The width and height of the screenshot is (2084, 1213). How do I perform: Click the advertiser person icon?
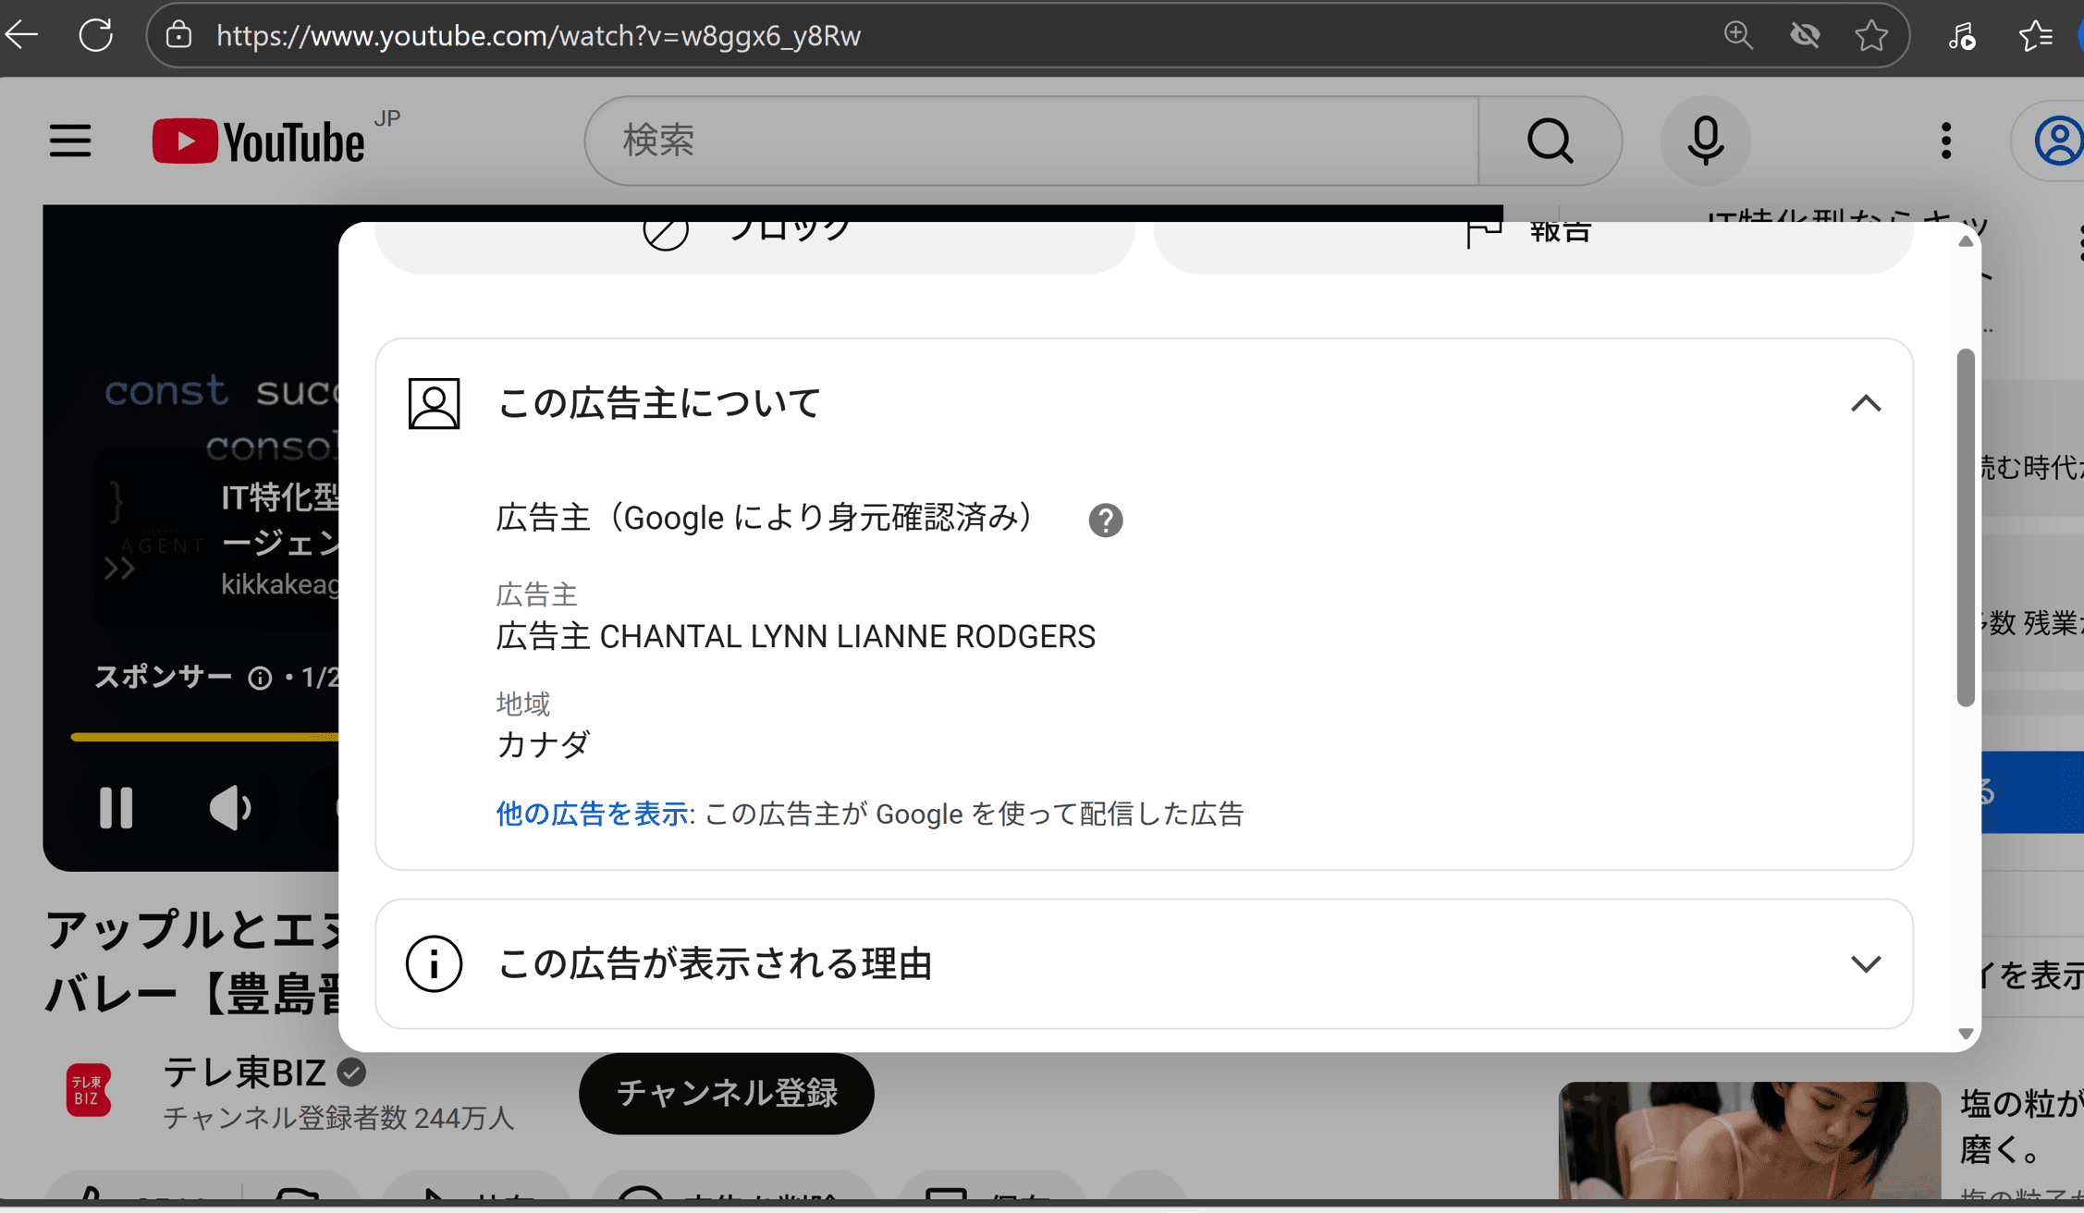(434, 403)
